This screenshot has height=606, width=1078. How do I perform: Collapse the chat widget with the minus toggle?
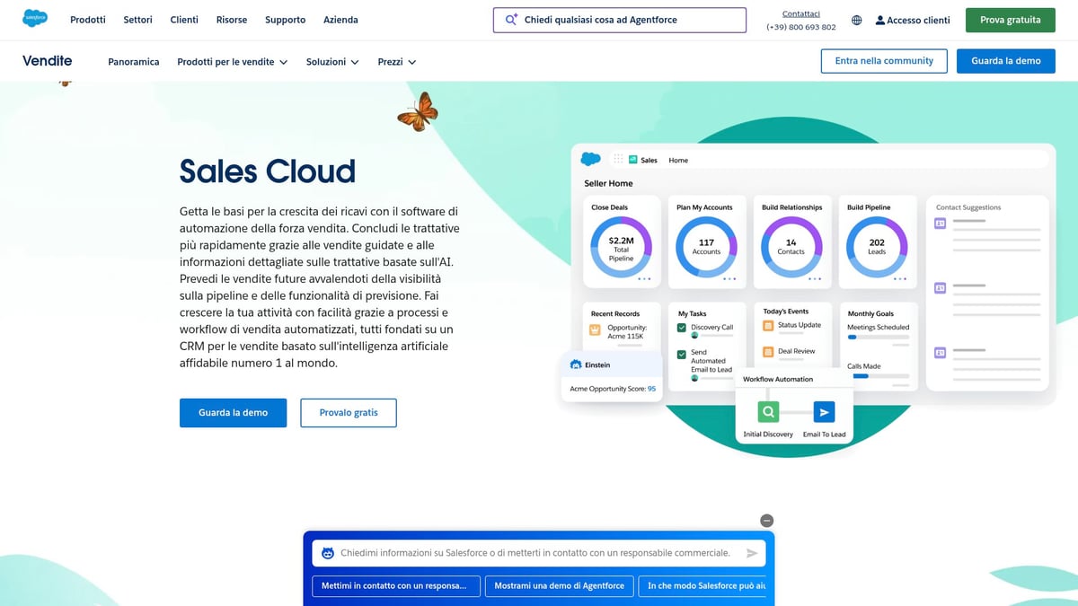click(x=766, y=520)
